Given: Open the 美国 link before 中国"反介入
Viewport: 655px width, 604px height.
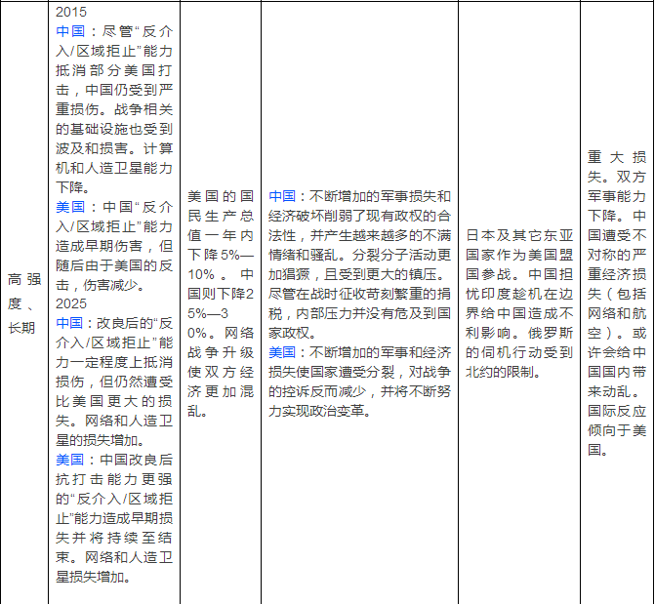Looking at the screenshot, I should [70, 207].
